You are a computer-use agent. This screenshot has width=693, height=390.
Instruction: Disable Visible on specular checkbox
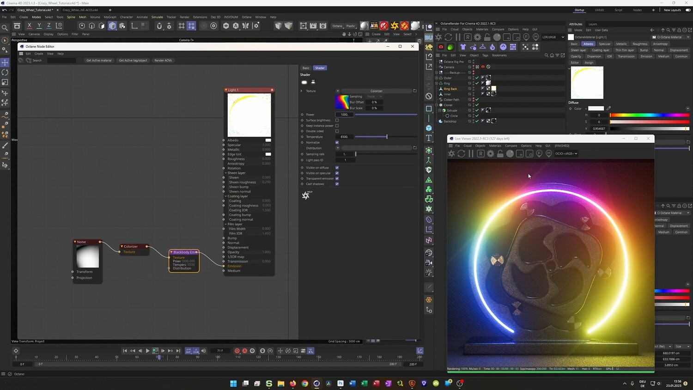[337, 173]
